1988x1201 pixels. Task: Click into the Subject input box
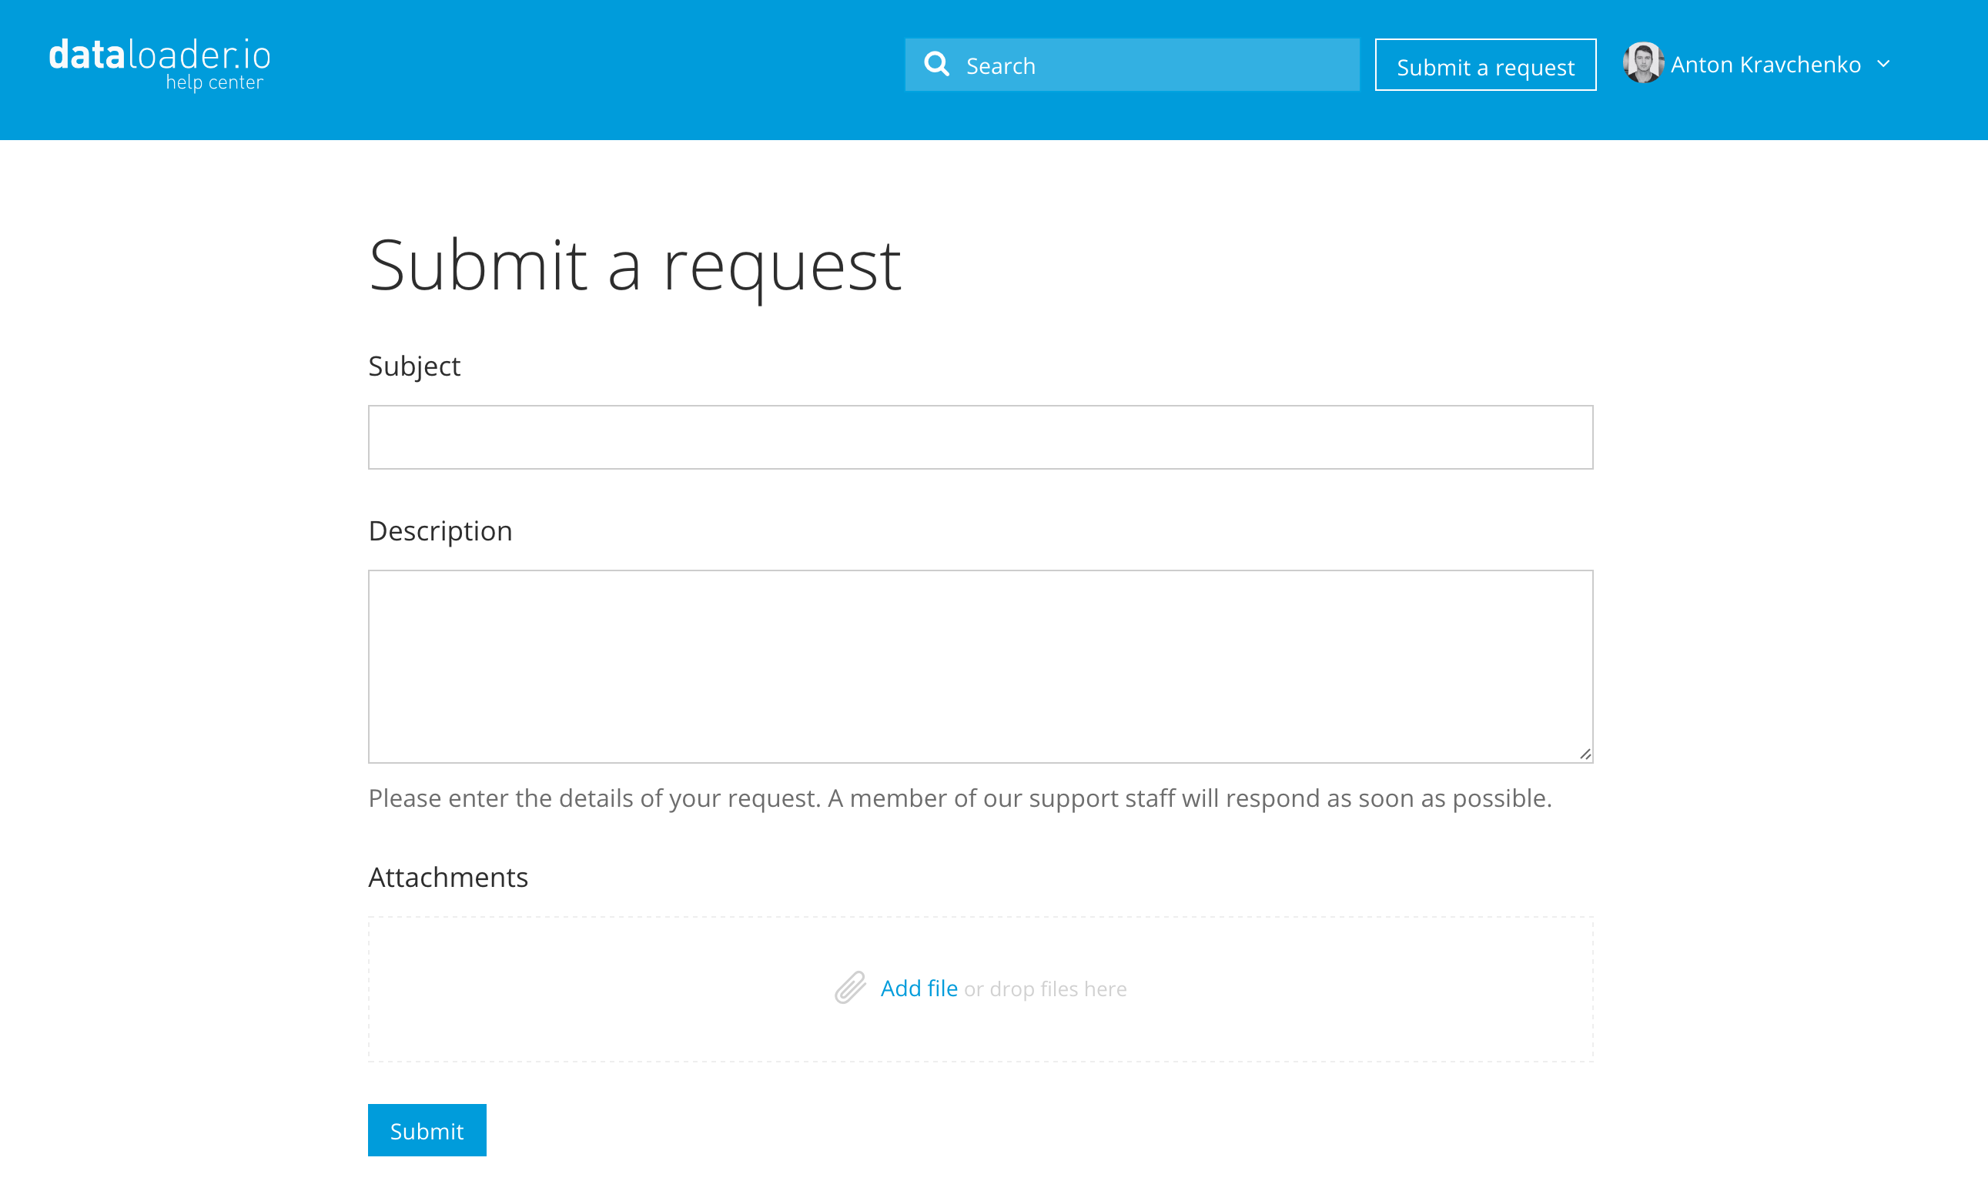point(980,437)
